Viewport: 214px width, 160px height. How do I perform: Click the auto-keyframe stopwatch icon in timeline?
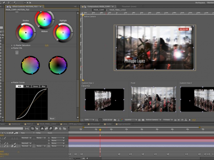(x=60, y=129)
